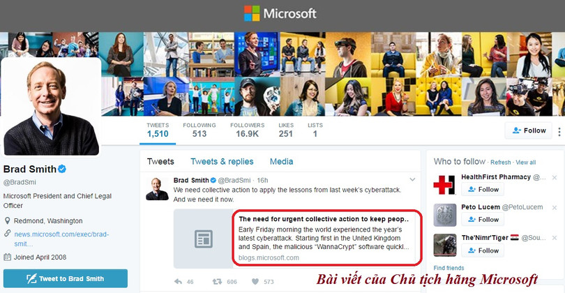The width and height of the screenshot is (565, 293).
Task: Like the tweet via the heart icon
Action: pyautogui.click(x=255, y=281)
